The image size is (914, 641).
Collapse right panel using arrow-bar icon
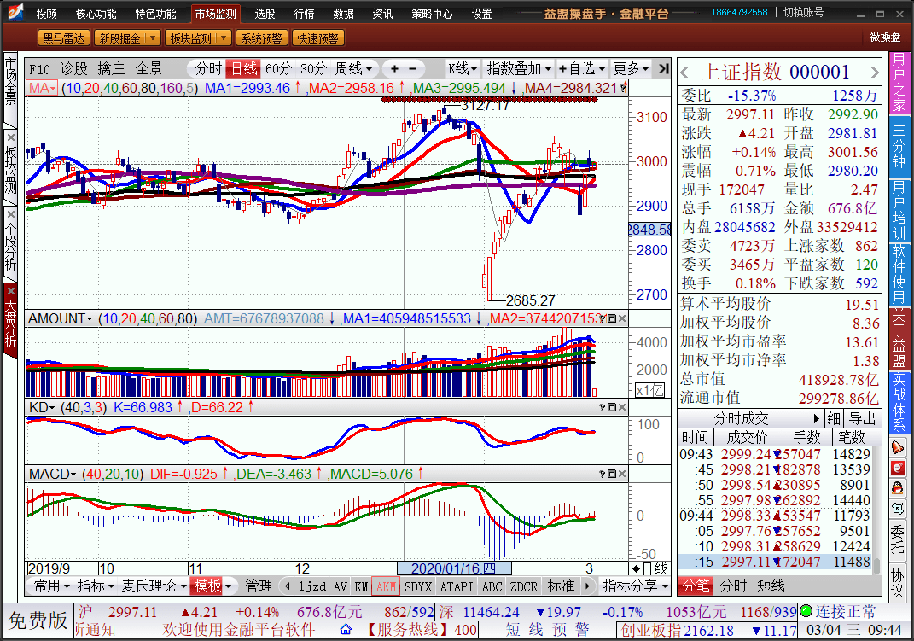(663, 69)
